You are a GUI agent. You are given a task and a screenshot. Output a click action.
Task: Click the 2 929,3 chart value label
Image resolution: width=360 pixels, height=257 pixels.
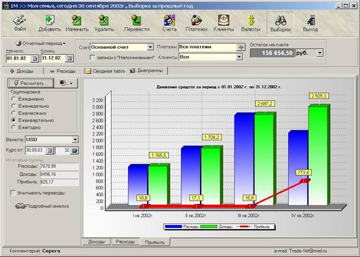tap(319, 96)
